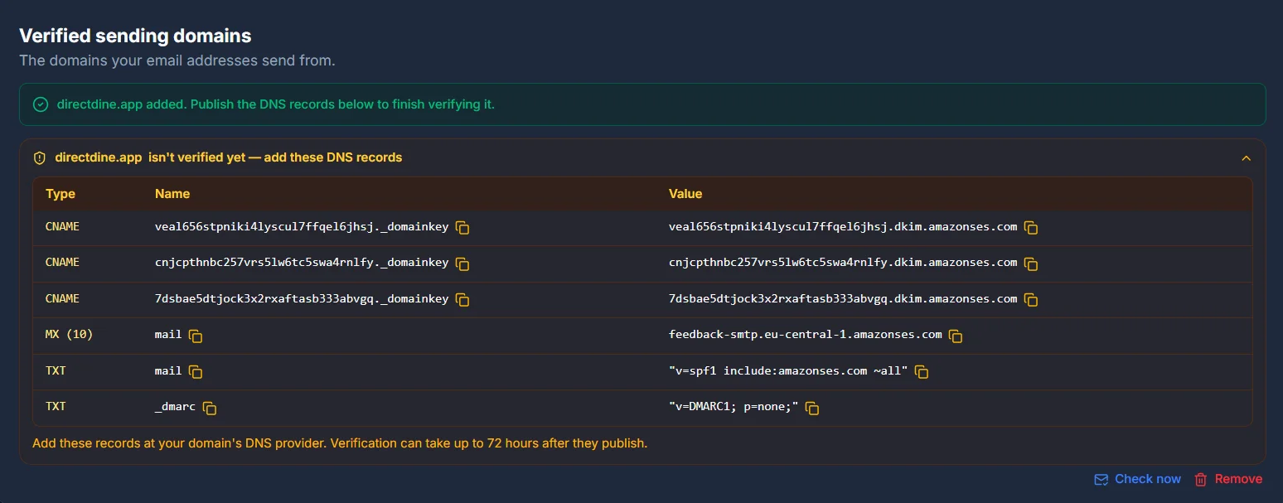Image resolution: width=1283 pixels, height=503 pixels.
Task: Select the MX (10) record type cell
Action: (x=70, y=335)
